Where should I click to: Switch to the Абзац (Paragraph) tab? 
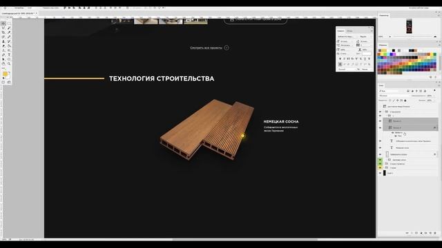(349, 31)
